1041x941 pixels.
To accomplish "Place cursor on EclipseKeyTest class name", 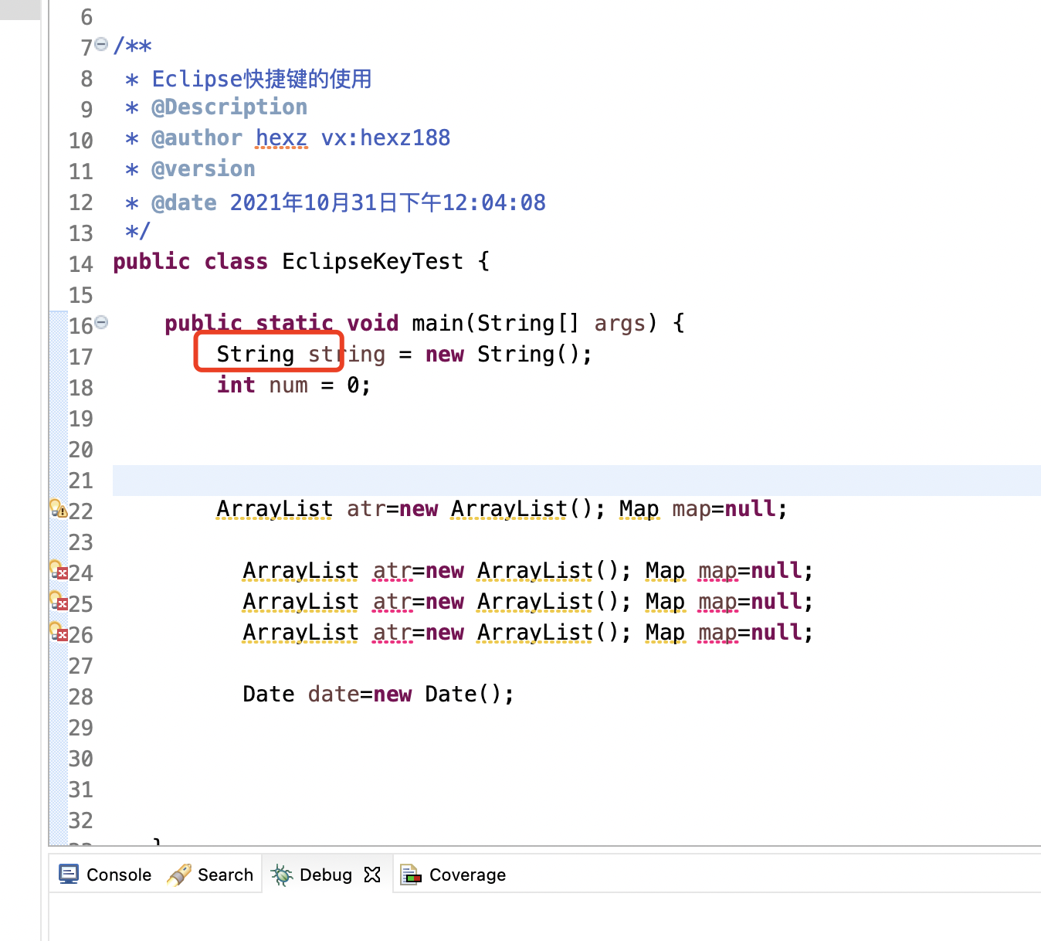I will click(372, 262).
